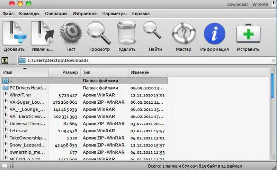Open the address path dropdown arrow
Screen dimensions: 277x170
pyautogui.click(x=273, y=60)
